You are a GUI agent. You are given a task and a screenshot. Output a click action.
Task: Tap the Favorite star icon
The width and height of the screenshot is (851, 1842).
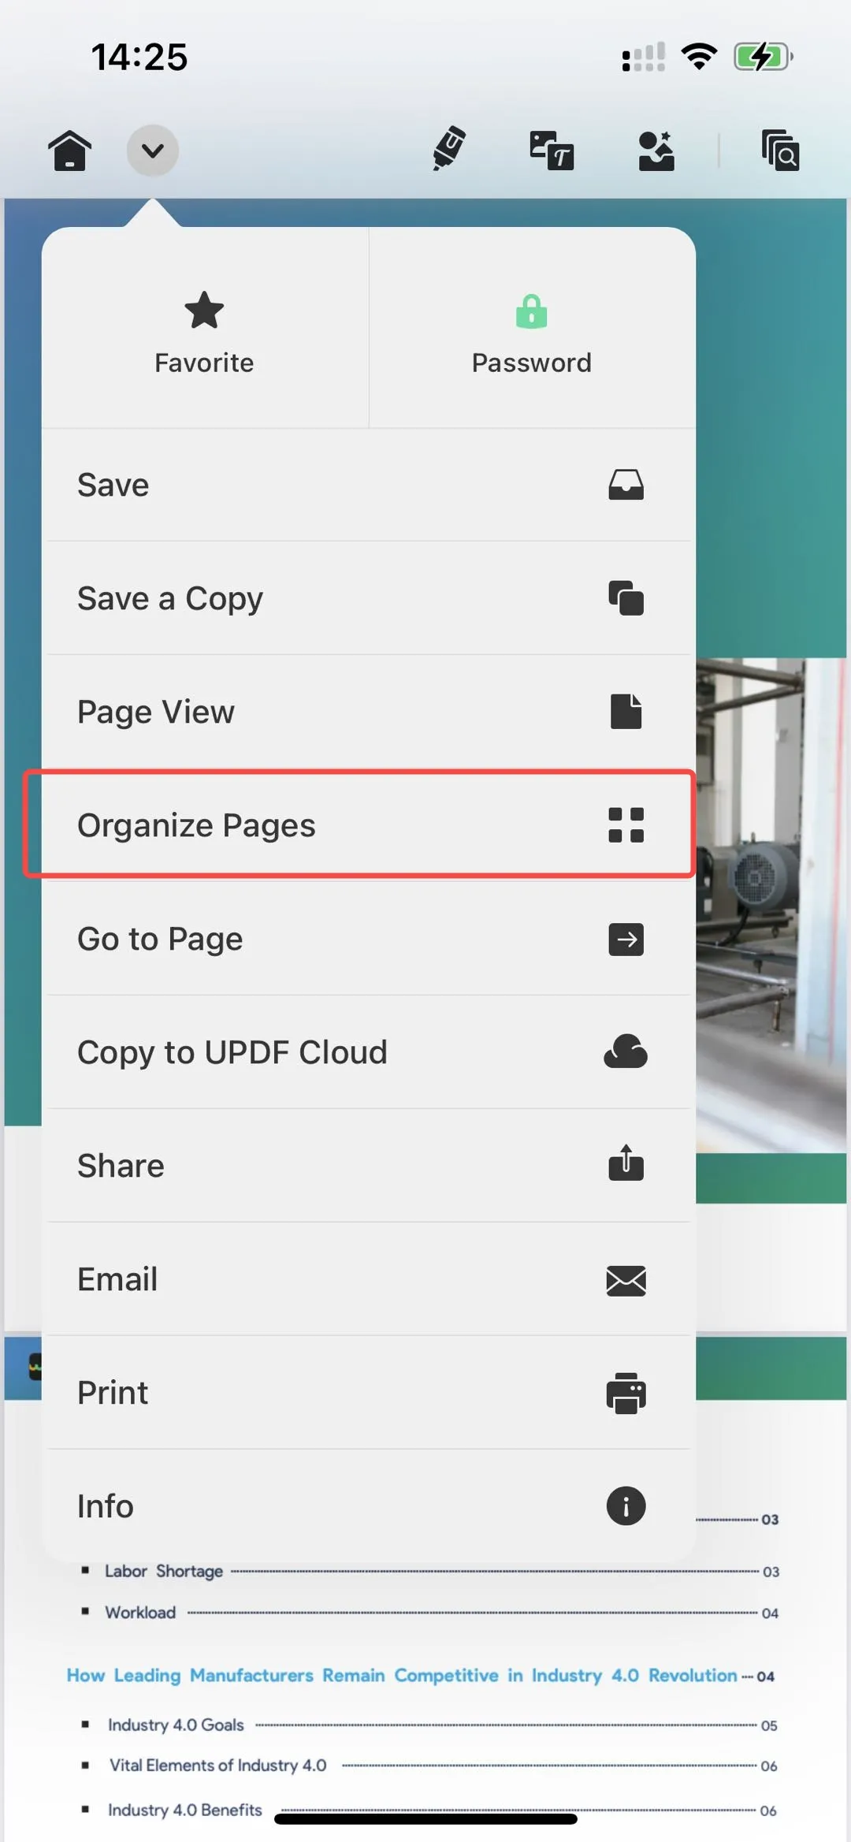tap(204, 310)
